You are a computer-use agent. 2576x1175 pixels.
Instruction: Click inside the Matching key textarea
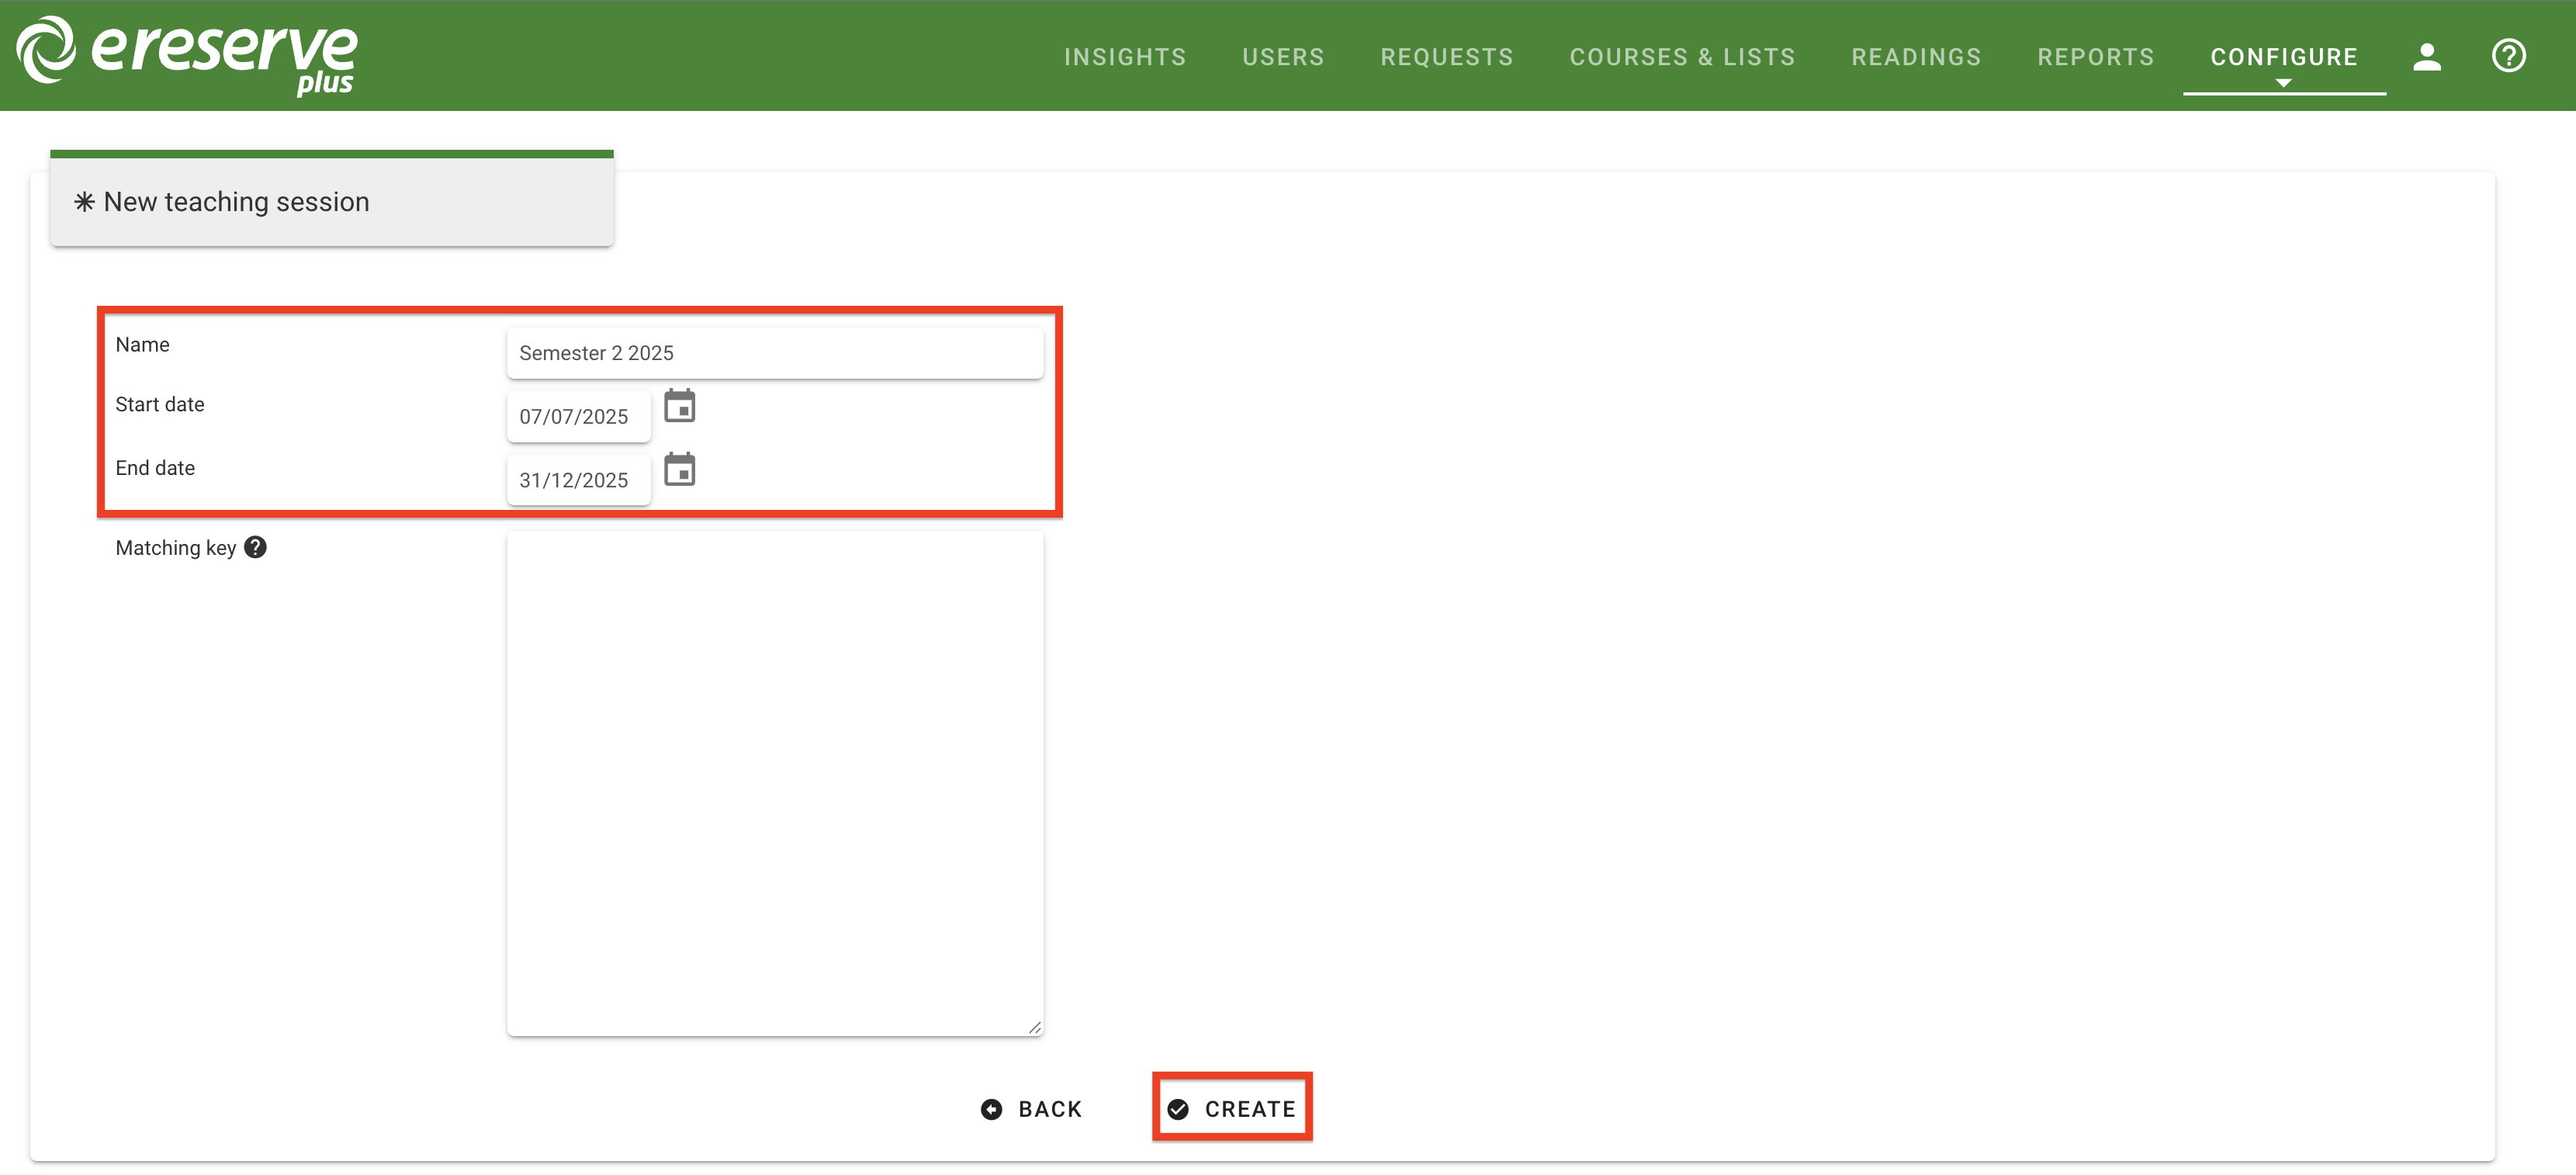pyautogui.click(x=774, y=783)
